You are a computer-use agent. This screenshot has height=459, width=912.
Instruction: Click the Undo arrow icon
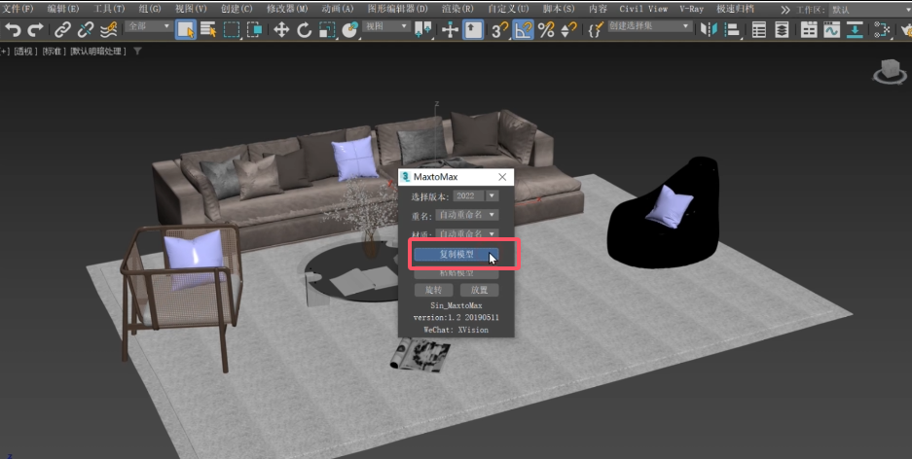[x=13, y=29]
